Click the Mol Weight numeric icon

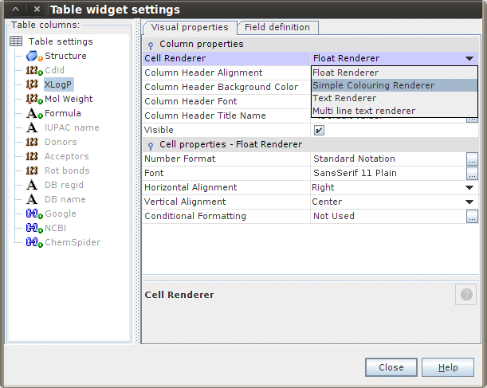point(33,100)
